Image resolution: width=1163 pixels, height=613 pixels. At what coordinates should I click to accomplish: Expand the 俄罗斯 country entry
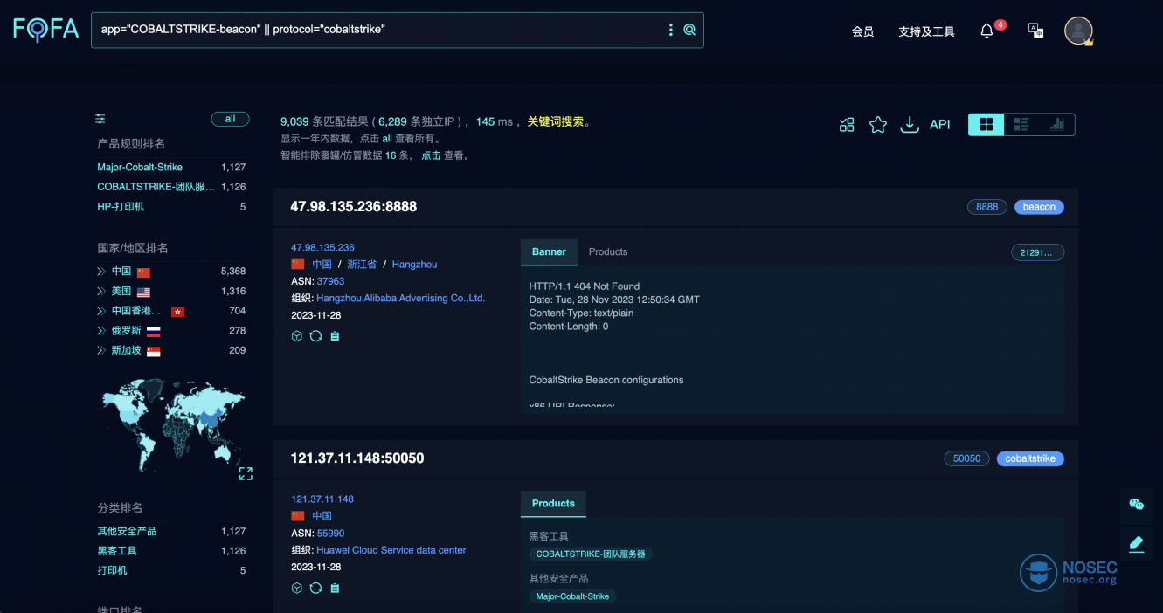(101, 331)
